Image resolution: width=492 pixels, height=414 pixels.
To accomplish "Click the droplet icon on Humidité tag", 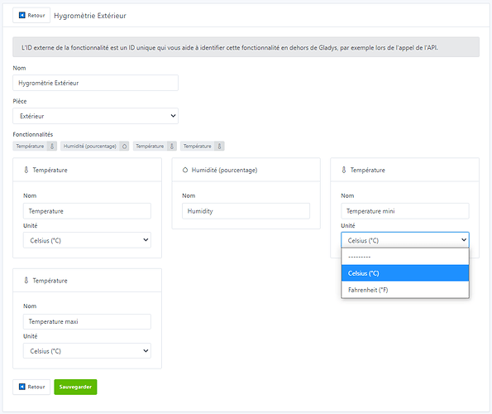I will click(x=125, y=146).
